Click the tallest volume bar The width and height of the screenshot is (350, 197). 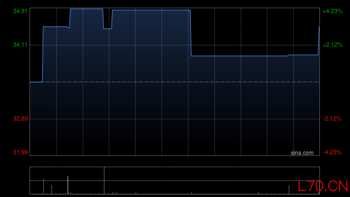tap(104, 181)
